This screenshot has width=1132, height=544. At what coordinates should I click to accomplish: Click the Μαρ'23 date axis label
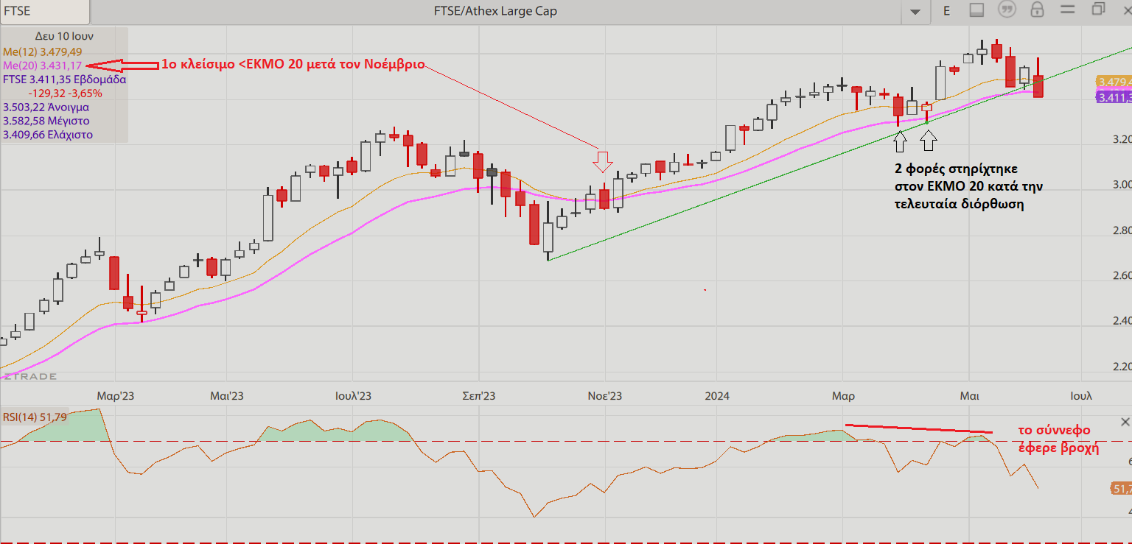point(116,396)
